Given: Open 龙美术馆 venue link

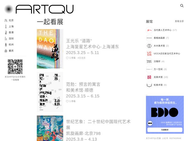Looking at the screenshot, I should (158, 77).
